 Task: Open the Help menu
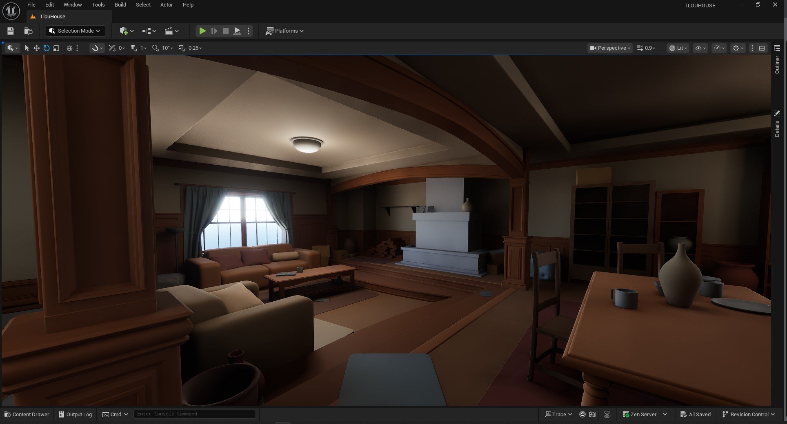[188, 5]
